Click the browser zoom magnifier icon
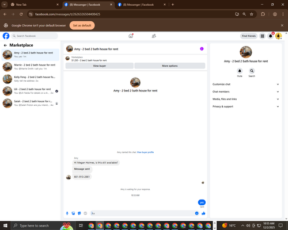Viewport: 288px width, 230px height. click(x=244, y=14)
